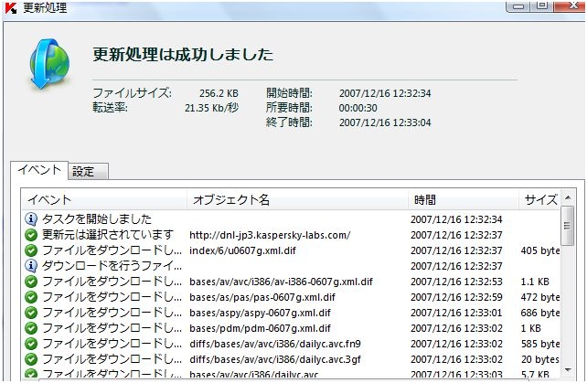The image size is (587, 383).
Task: Click bases/pdm/pdm-0607g.xml.dif object name
Action: pos(260,328)
